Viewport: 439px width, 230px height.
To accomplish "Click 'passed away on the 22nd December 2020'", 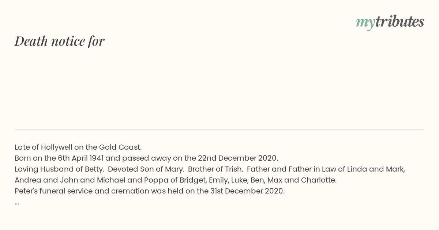I will (x=200, y=158).
